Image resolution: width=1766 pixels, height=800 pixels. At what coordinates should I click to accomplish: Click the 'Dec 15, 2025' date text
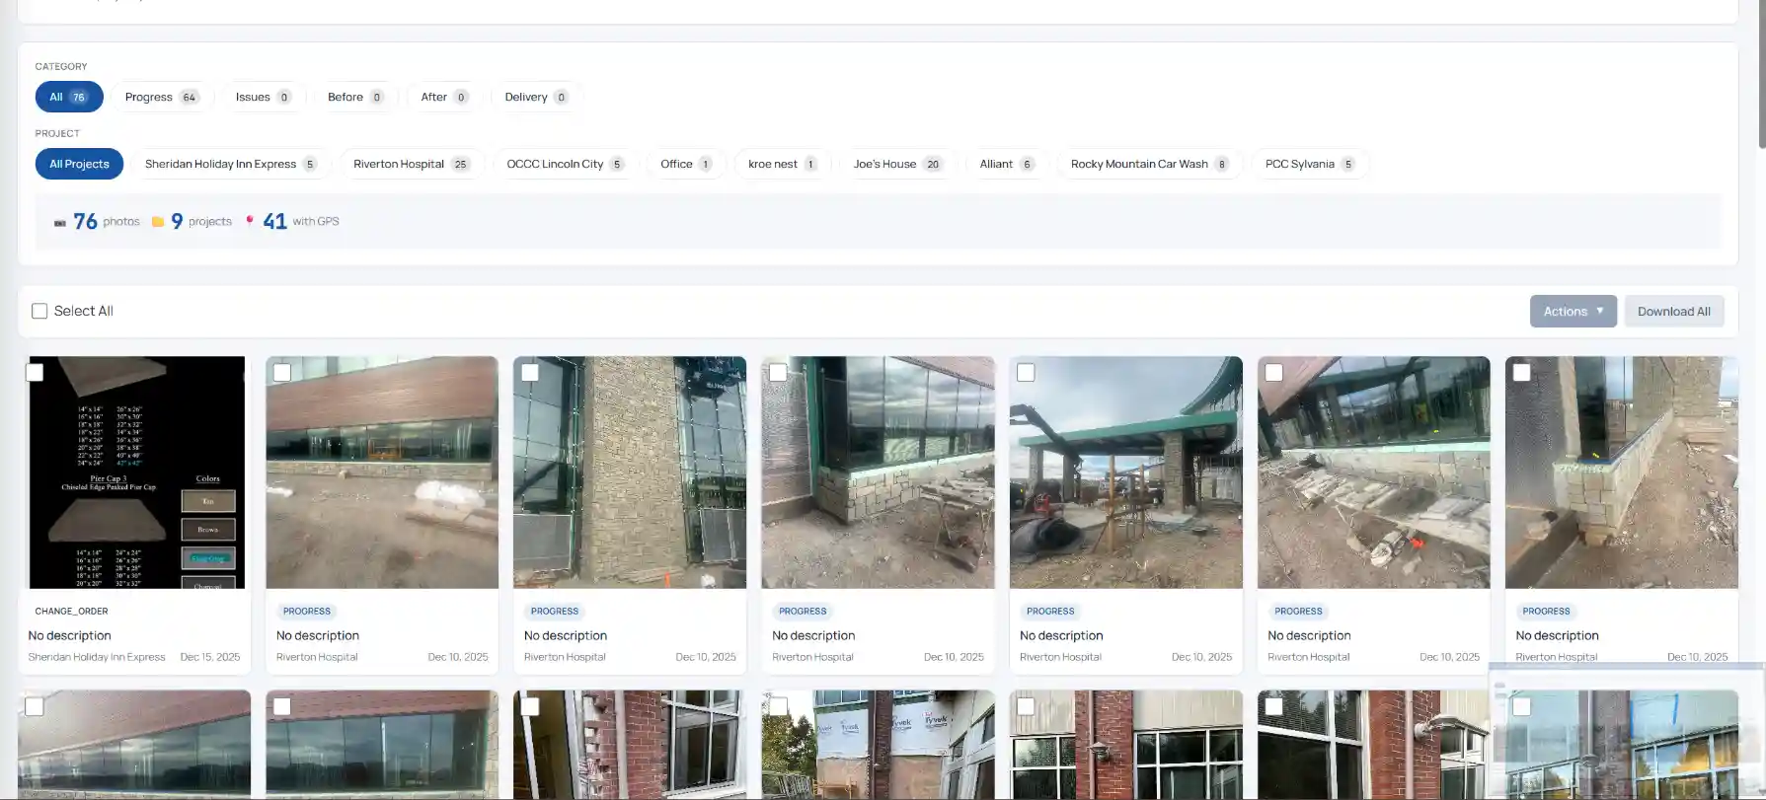210,657
